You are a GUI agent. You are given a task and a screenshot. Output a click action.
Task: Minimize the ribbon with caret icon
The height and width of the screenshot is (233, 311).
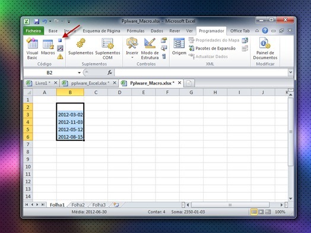click(257, 31)
